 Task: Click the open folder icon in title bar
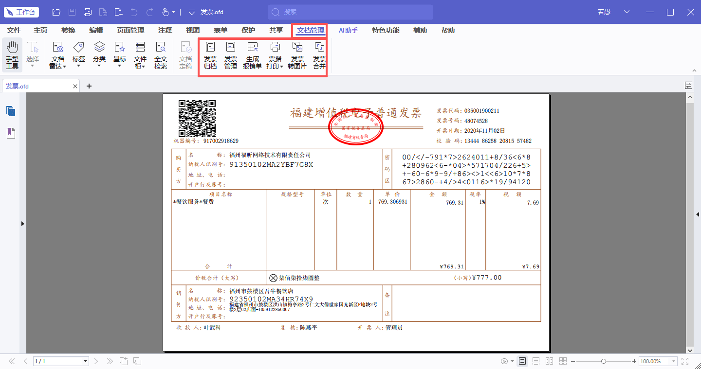[x=56, y=12]
